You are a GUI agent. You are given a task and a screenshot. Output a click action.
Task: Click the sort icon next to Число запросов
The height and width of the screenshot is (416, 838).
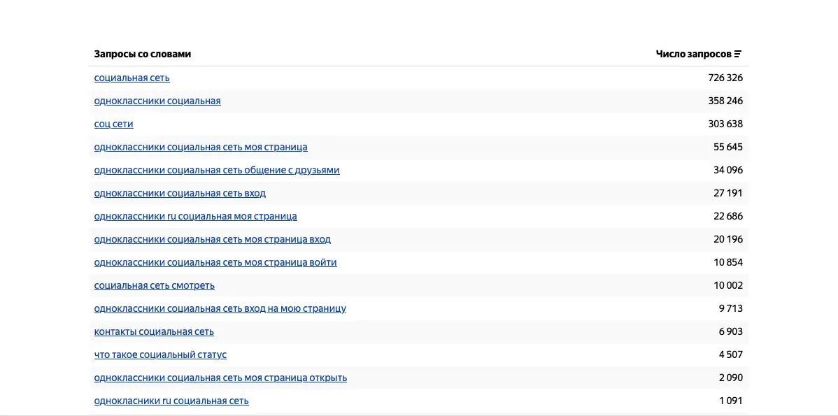(x=738, y=54)
